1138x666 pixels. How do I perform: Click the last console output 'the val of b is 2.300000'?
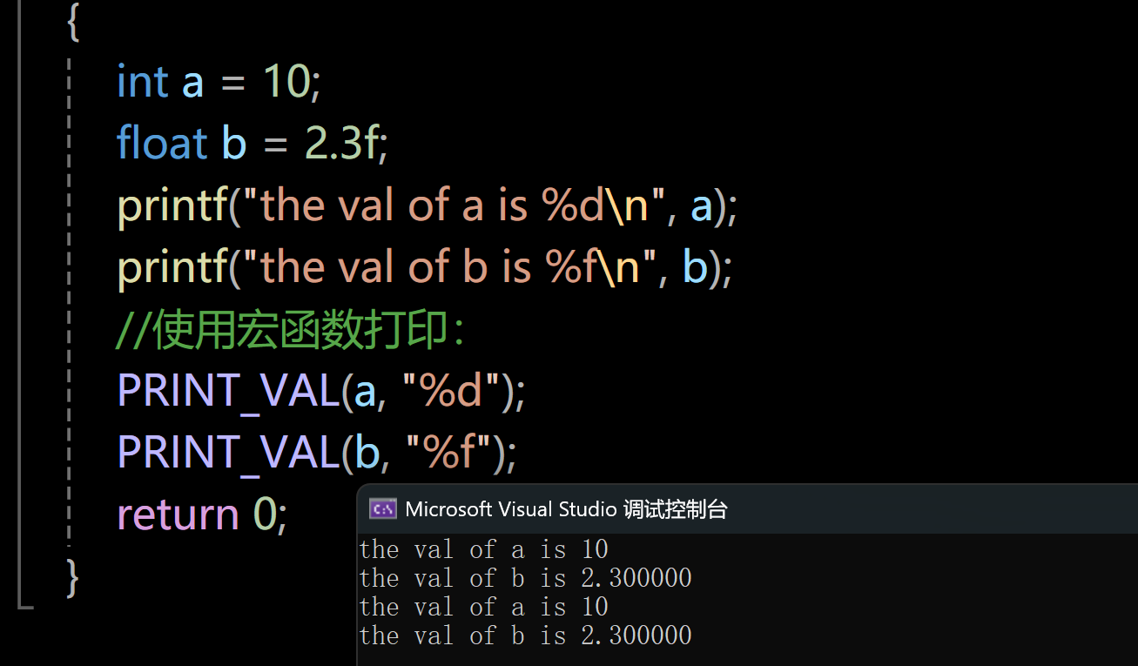[x=525, y=636]
